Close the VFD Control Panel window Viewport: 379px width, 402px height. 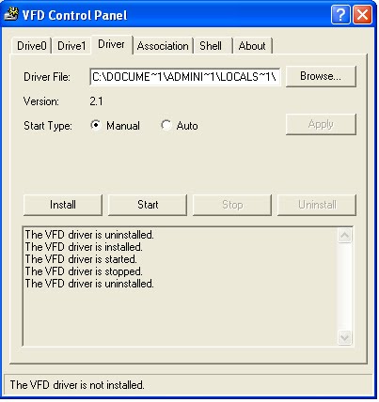362,14
